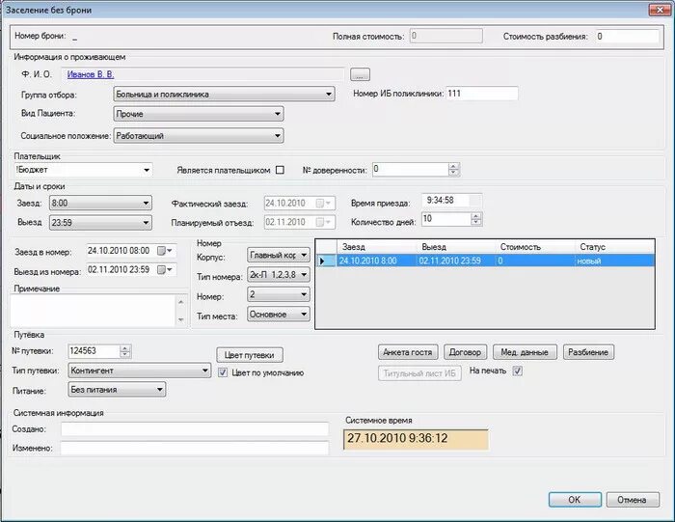Click the № доверенности input field
Viewport: 675px width, 522px height.
click(410, 169)
